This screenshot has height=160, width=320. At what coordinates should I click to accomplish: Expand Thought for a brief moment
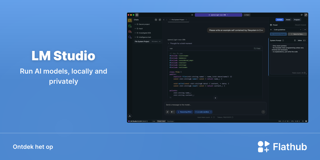coord(180,43)
